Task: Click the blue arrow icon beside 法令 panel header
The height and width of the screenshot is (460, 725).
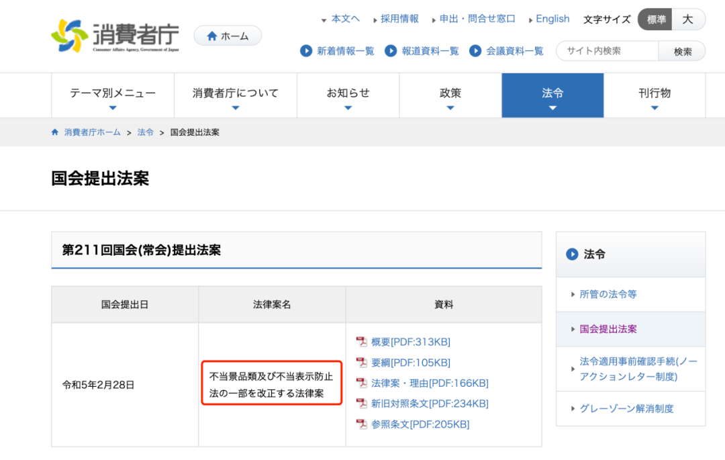Action: click(572, 255)
